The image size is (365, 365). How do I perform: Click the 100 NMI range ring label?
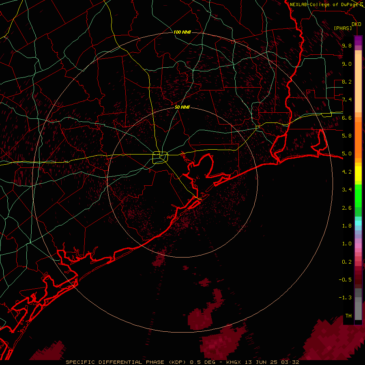point(182,32)
